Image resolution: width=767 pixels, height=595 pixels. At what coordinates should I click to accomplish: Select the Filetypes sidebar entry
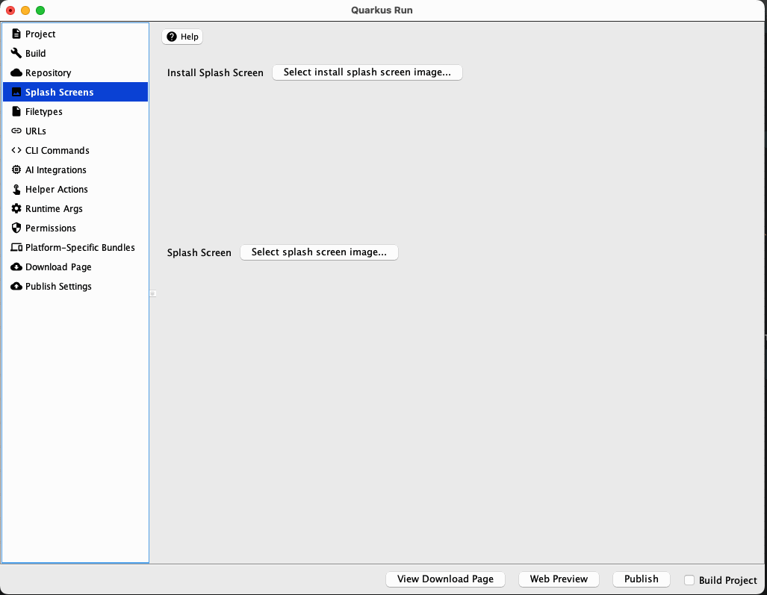click(x=75, y=111)
